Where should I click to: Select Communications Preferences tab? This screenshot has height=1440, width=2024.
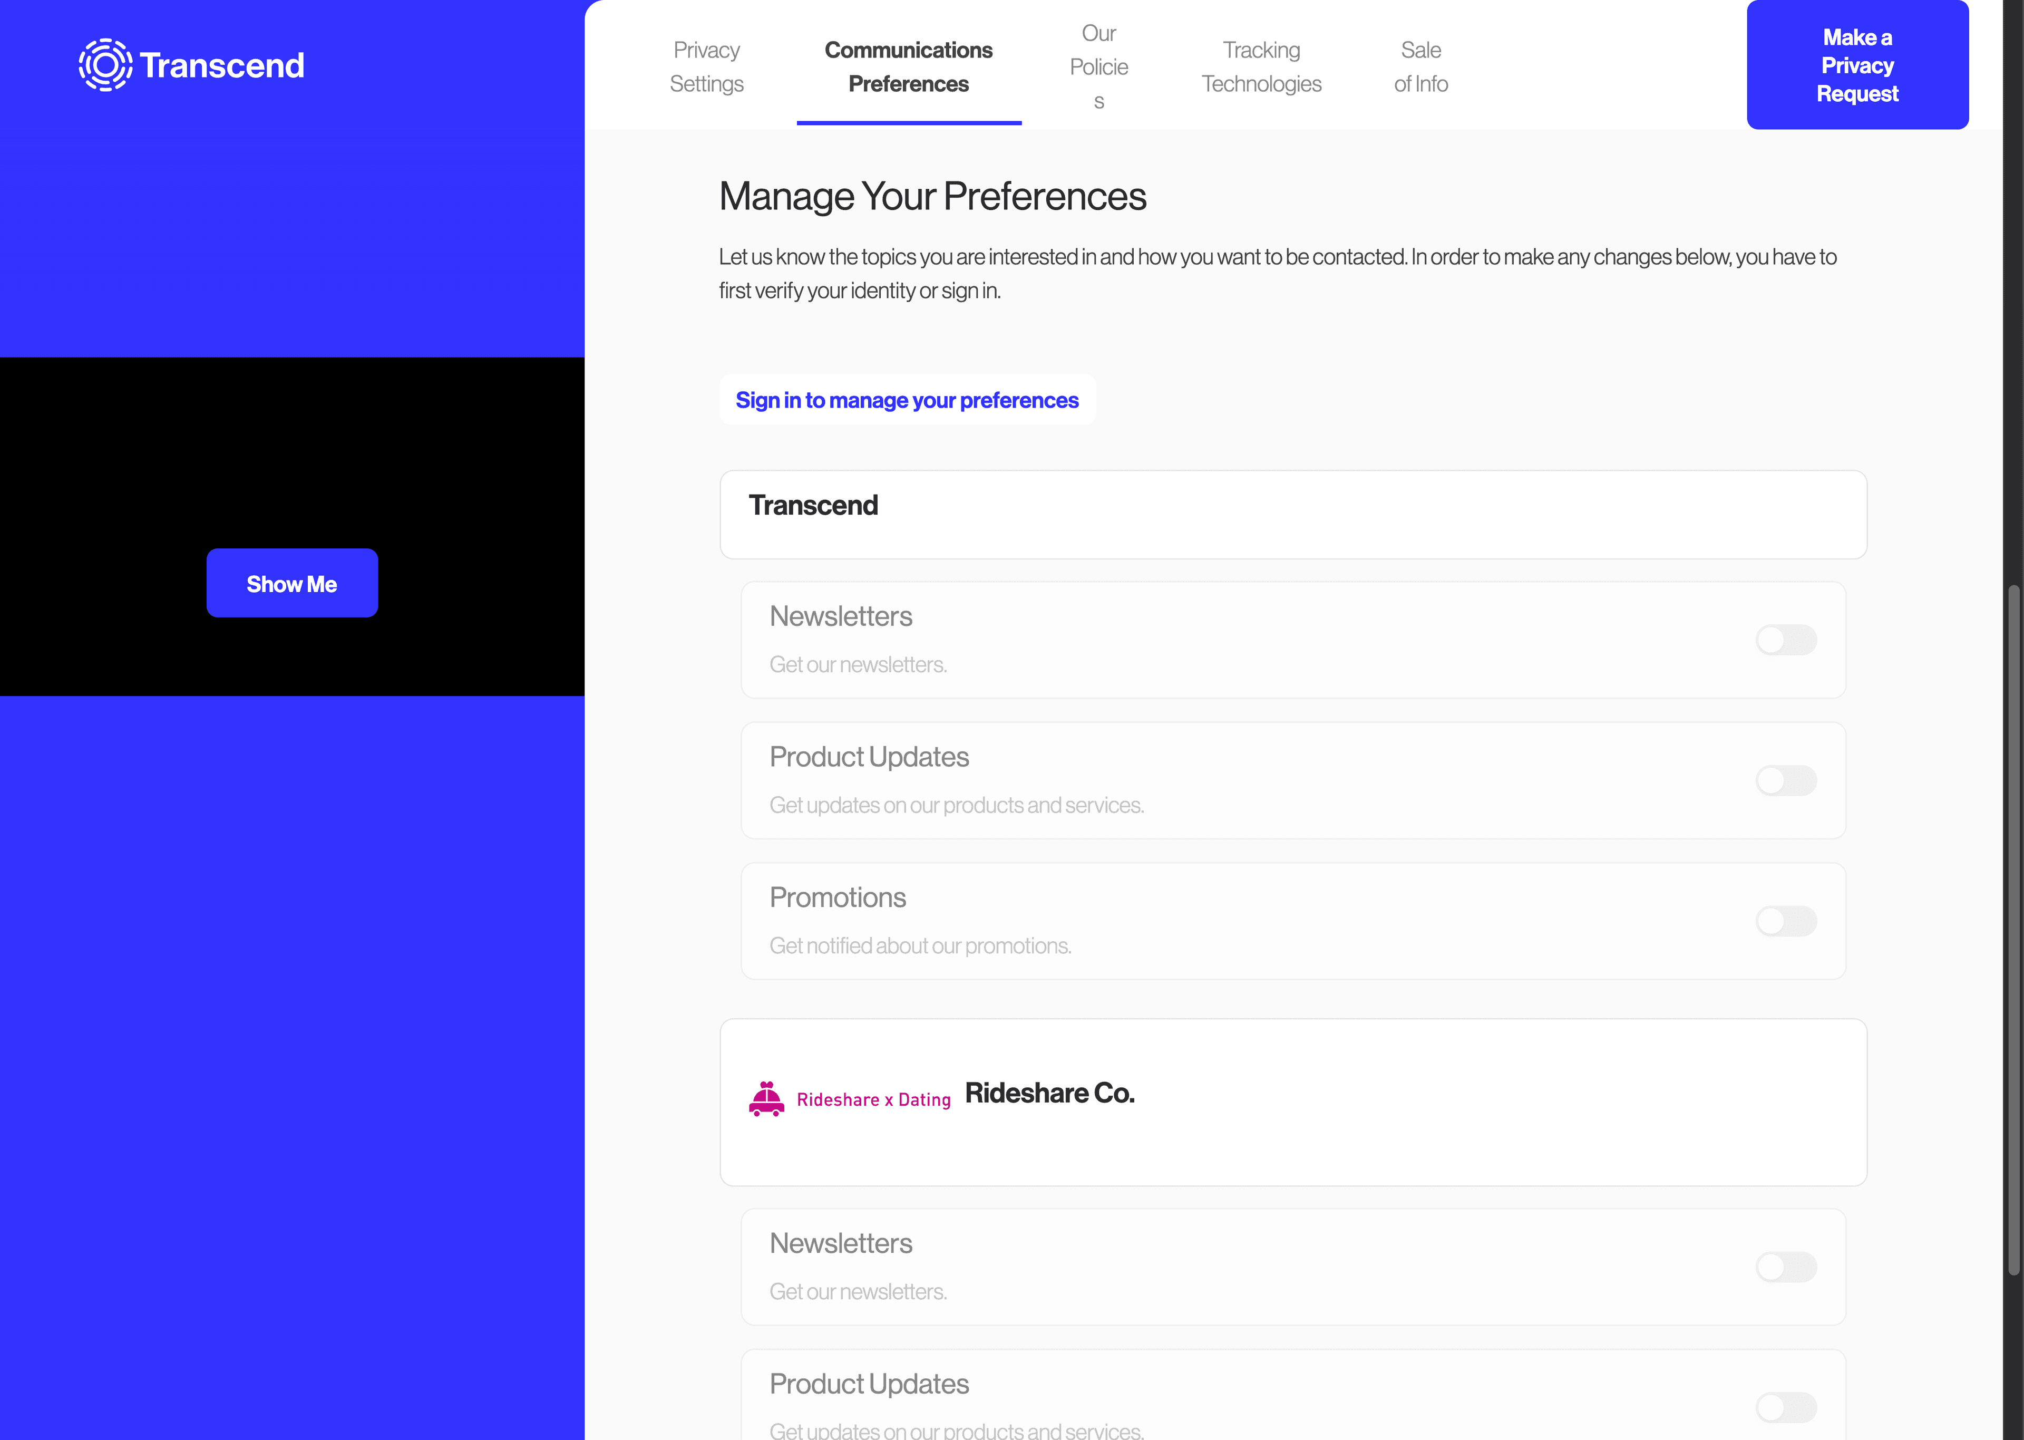[x=908, y=66]
